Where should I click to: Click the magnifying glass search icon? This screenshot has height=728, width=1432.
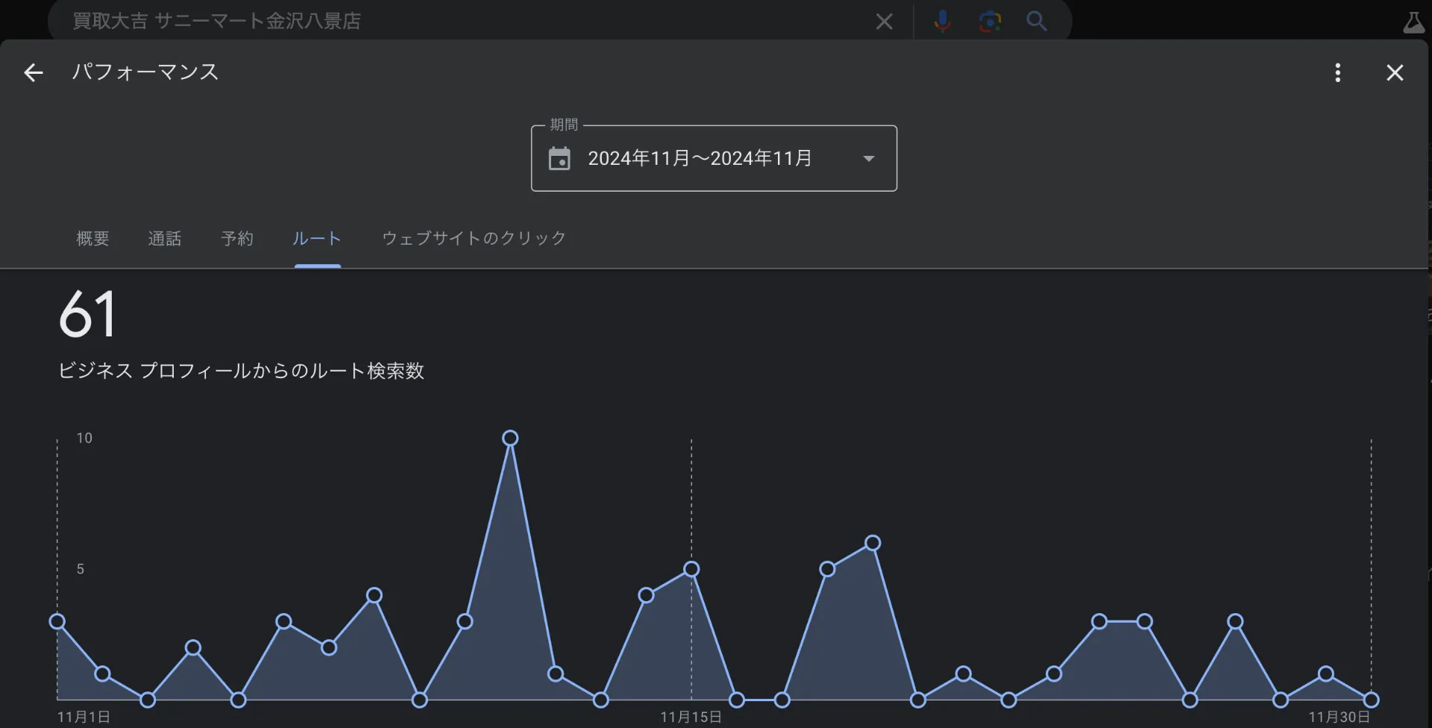(x=1036, y=21)
